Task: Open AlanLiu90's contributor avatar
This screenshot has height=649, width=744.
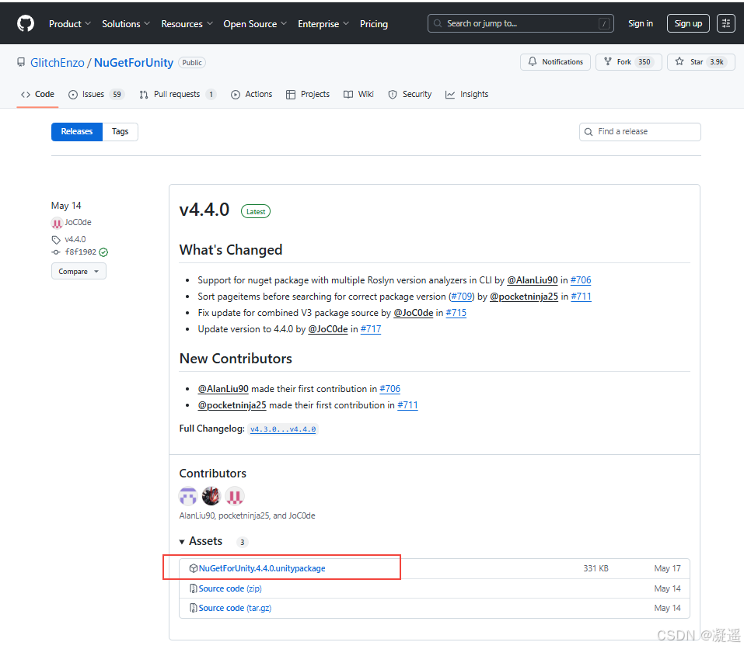Action: (x=188, y=496)
